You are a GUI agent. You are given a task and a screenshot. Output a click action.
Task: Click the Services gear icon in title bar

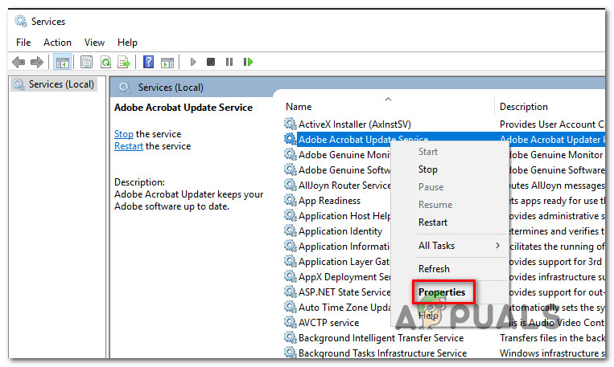pyautogui.click(x=20, y=21)
